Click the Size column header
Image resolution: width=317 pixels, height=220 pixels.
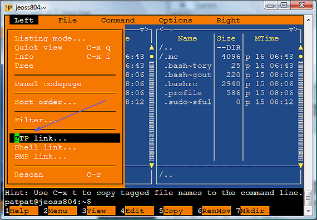coord(226,38)
